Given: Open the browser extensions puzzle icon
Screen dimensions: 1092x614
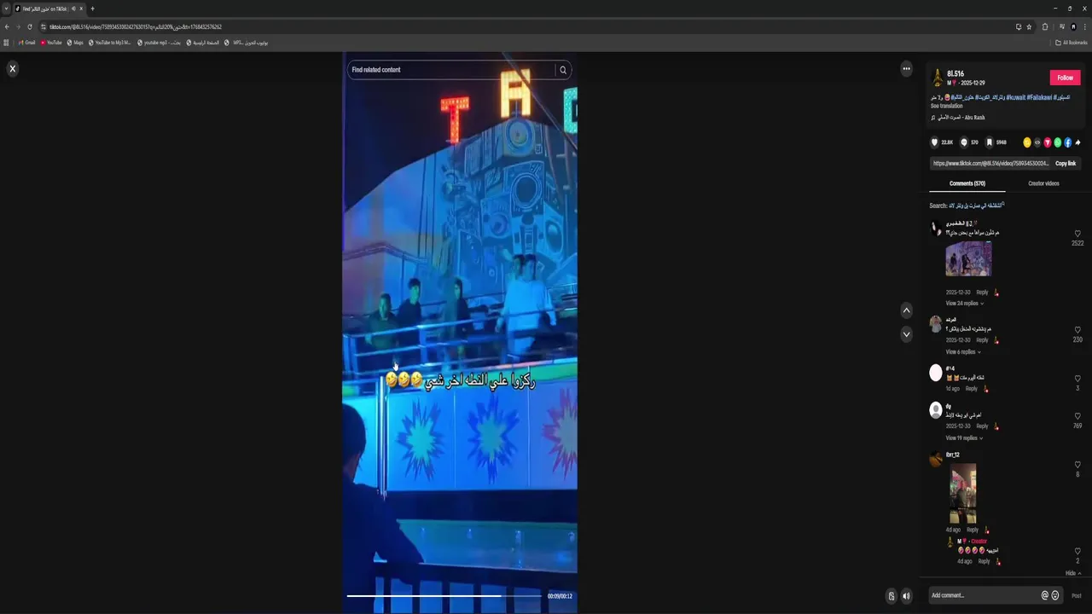Looking at the screenshot, I should [1045, 26].
